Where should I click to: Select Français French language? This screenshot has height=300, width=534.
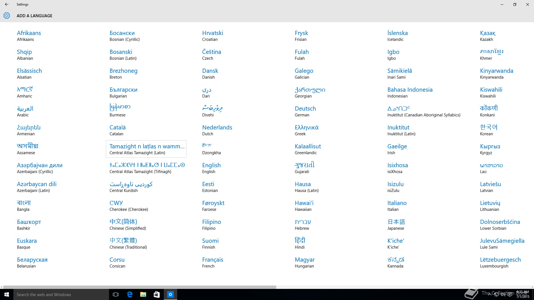(x=212, y=262)
